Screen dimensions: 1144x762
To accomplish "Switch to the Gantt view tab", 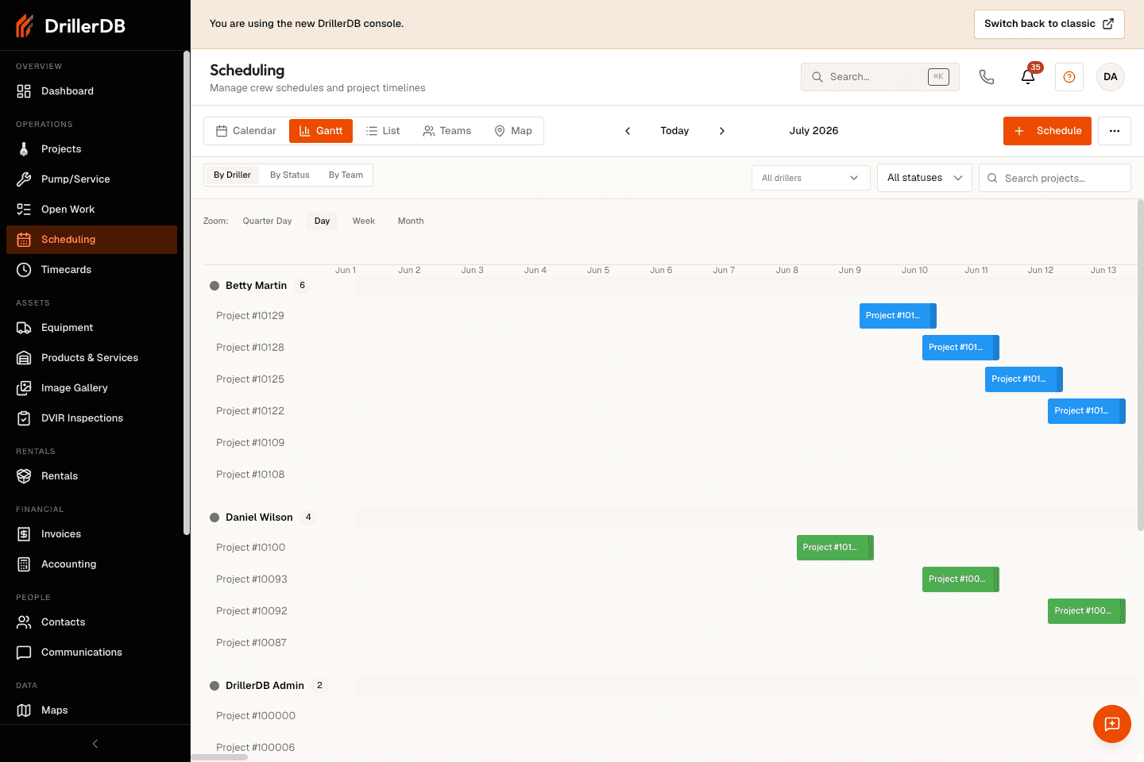I will click(x=321, y=131).
